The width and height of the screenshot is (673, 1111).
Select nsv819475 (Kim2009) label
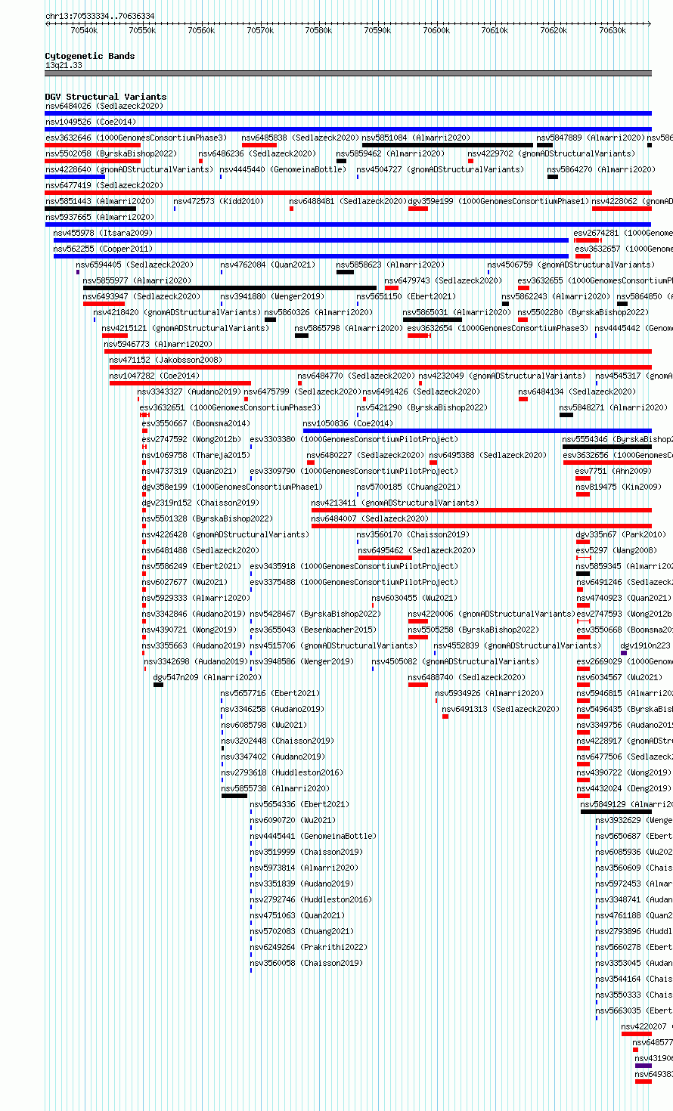(619, 487)
